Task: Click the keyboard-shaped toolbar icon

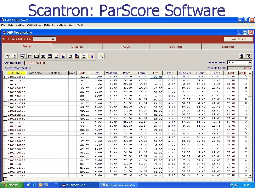Action: point(36,56)
